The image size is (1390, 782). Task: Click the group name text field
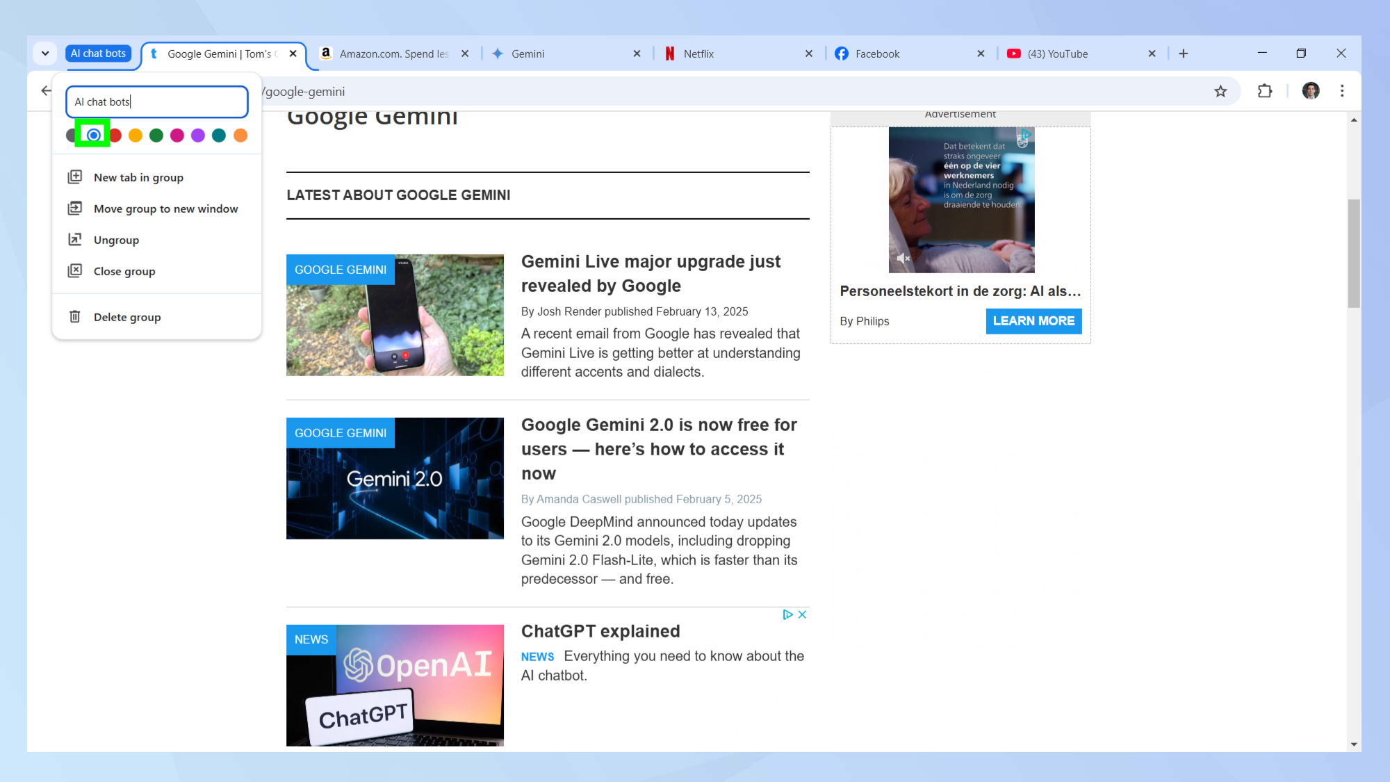tap(157, 101)
